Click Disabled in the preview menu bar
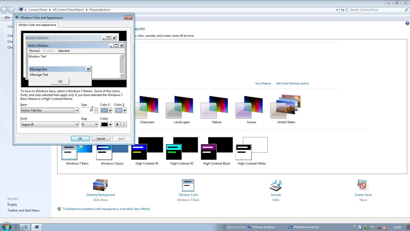Screen dimensions: 410x231 pyautogui.click(x=49, y=51)
